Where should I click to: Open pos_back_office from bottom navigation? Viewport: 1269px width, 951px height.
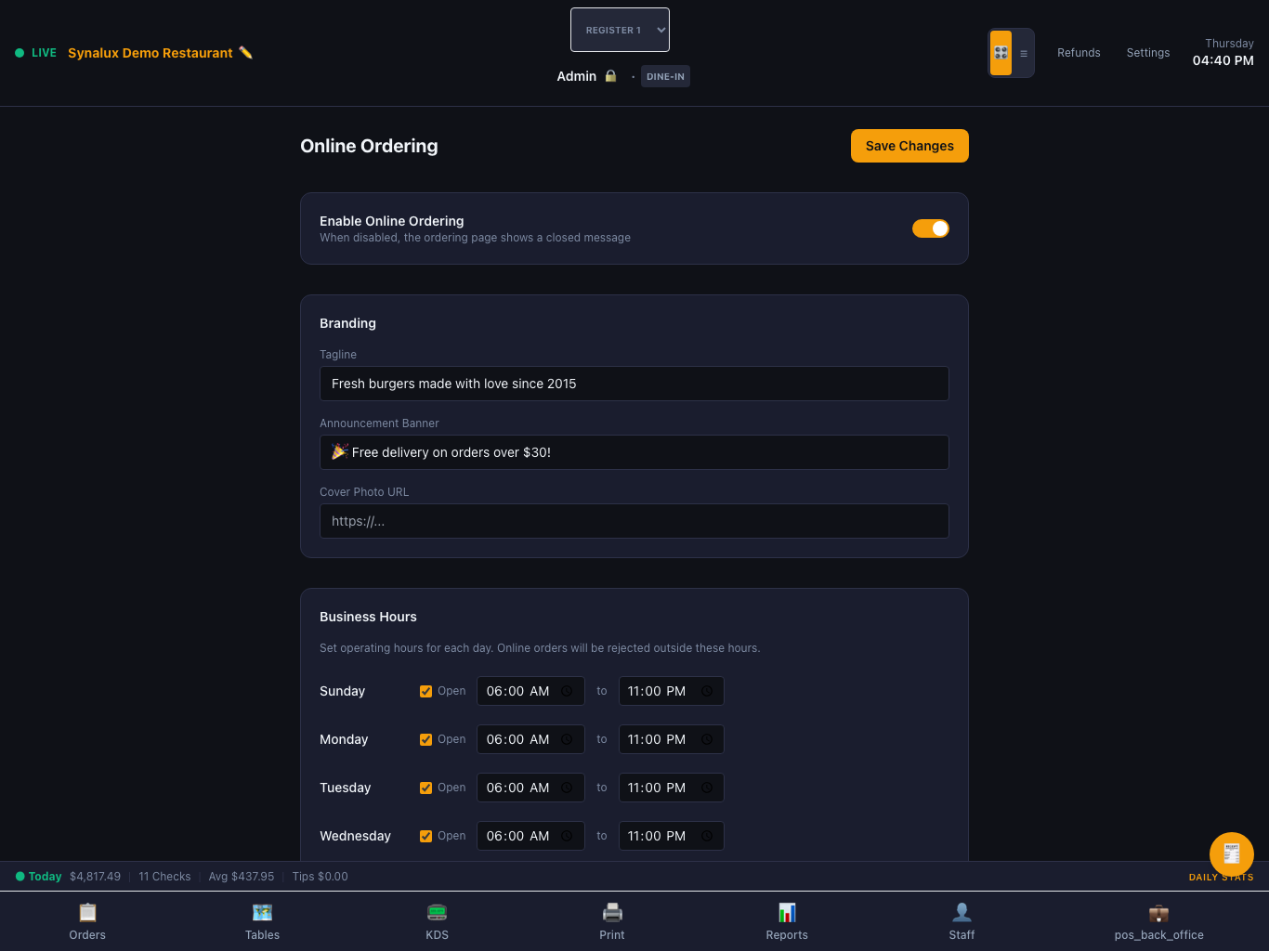1158,921
